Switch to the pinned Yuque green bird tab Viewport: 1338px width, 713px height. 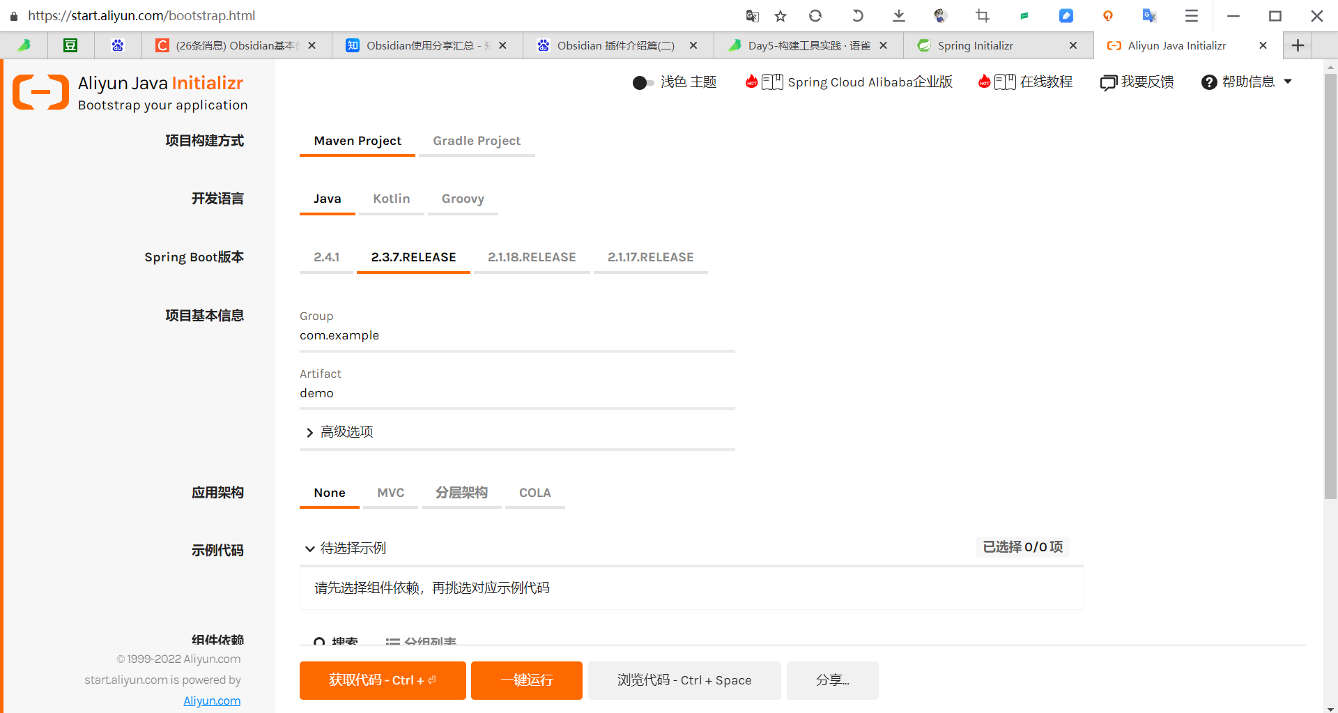coord(24,45)
